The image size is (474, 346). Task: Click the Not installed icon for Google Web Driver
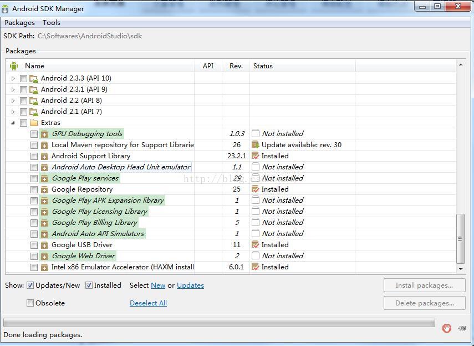point(256,256)
